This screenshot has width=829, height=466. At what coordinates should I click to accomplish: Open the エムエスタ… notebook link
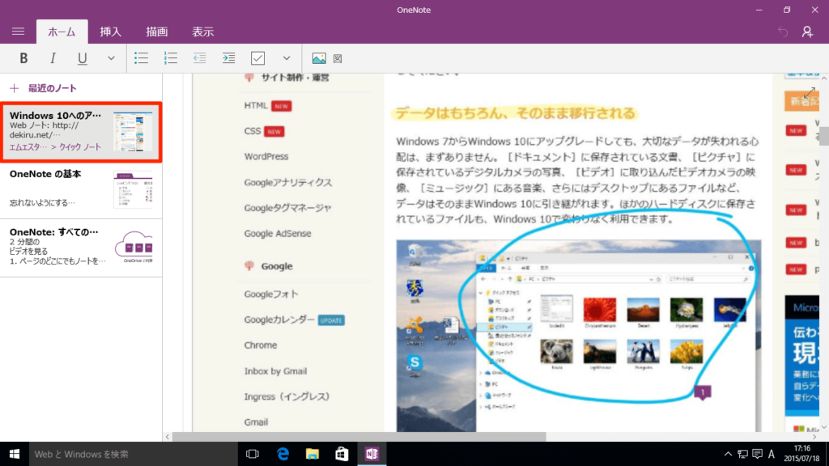click(x=28, y=147)
